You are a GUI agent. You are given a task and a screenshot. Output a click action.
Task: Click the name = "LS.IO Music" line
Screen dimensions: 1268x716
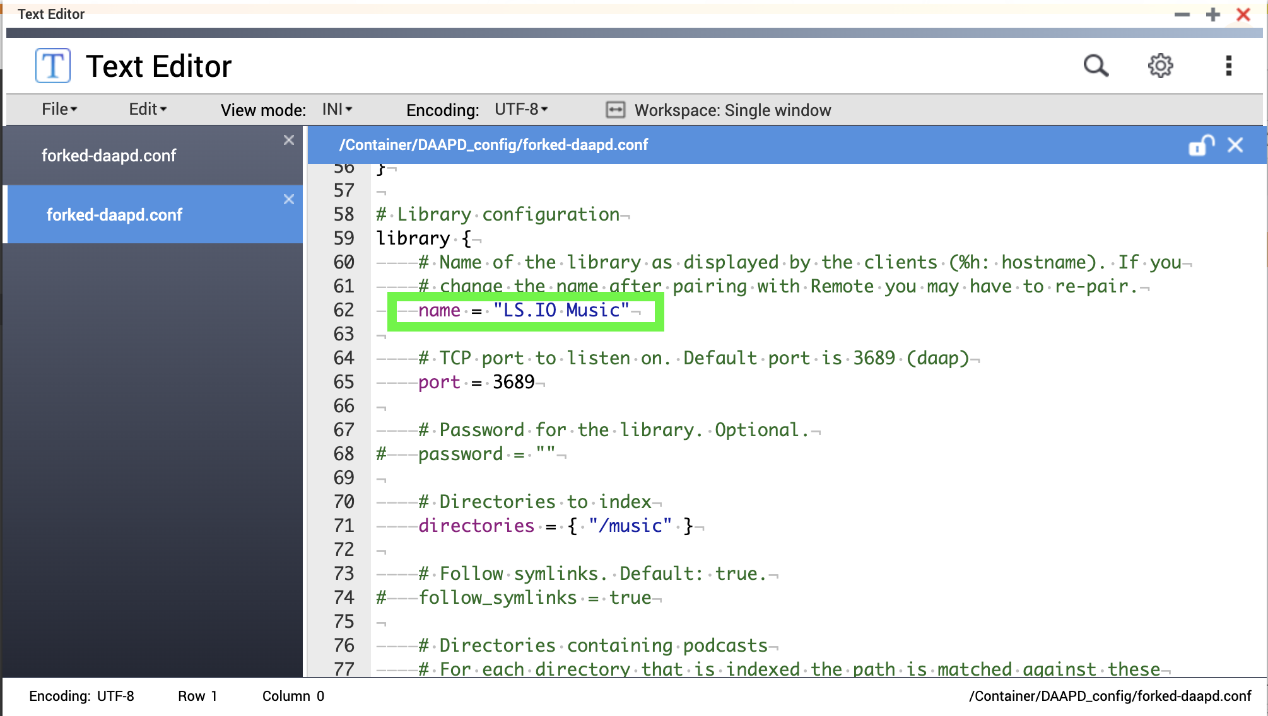(x=524, y=310)
